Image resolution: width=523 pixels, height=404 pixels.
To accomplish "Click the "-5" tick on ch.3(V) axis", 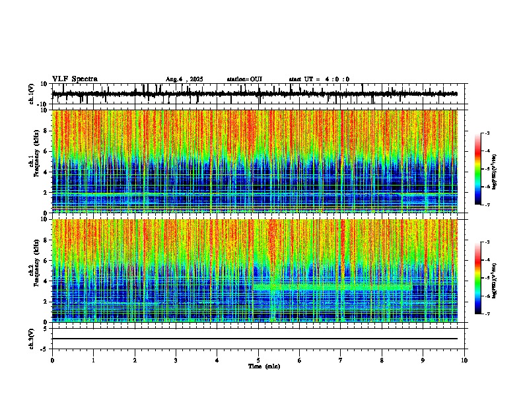I will coord(44,349).
